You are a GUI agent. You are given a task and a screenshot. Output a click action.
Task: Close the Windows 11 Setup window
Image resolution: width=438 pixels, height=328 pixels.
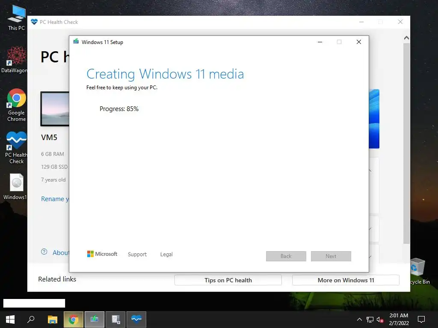pyautogui.click(x=359, y=42)
